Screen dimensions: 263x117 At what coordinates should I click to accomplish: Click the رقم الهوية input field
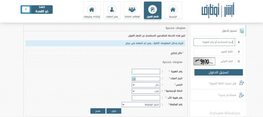click(146, 71)
